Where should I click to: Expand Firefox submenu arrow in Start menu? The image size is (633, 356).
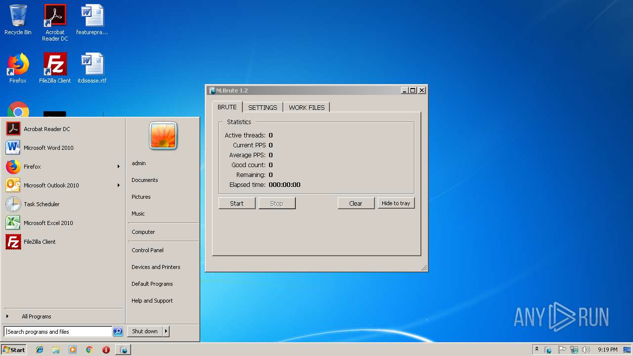(x=119, y=167)
